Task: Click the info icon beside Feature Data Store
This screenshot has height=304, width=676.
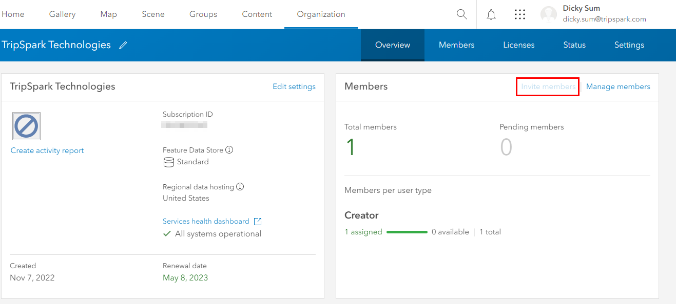Action: 229,149
